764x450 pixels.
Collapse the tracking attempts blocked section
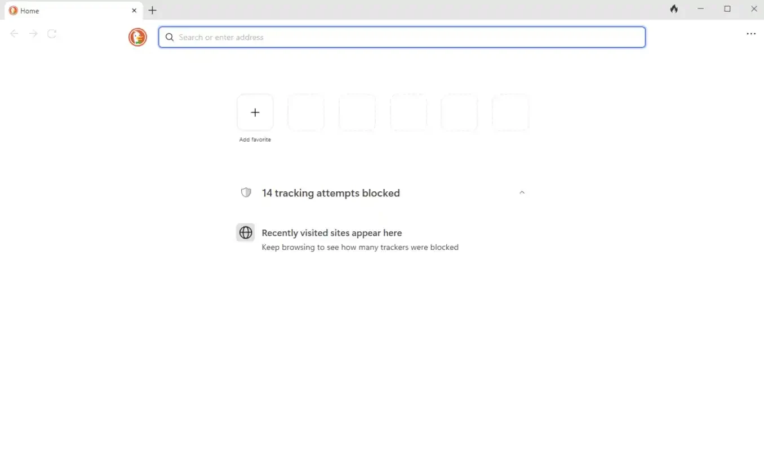point(522,192)
